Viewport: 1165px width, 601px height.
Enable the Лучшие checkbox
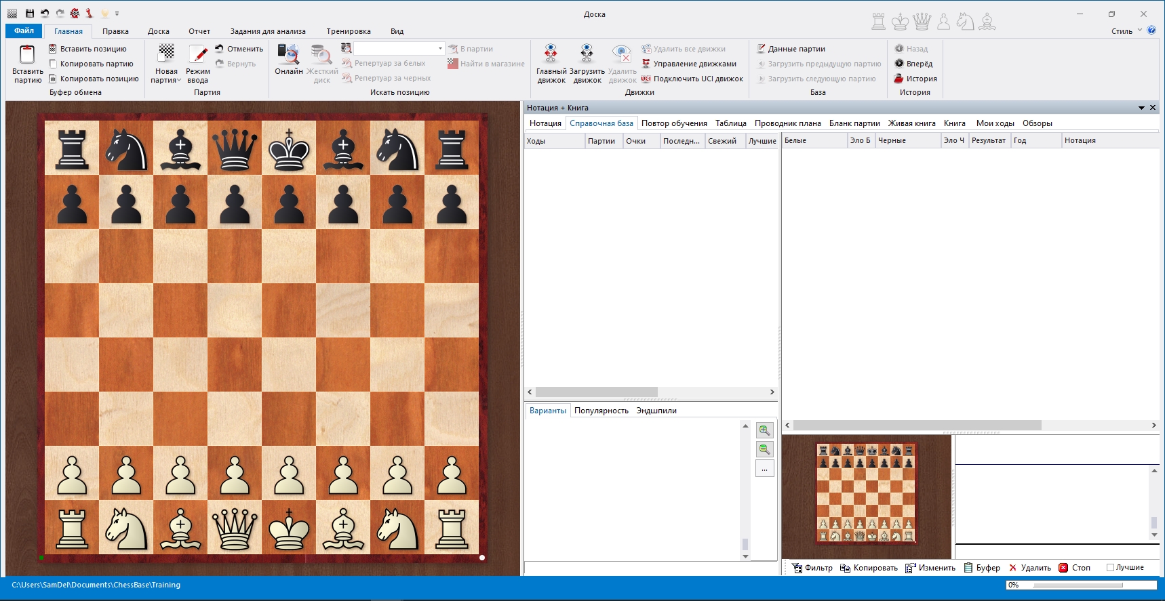coord(1110,568)
